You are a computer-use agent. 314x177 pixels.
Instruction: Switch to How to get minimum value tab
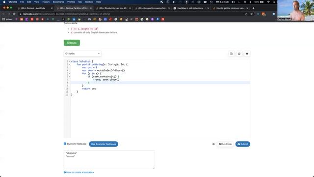(230, 8)
